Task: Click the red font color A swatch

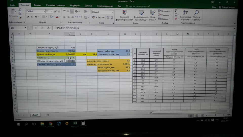Action: [57, 17]
